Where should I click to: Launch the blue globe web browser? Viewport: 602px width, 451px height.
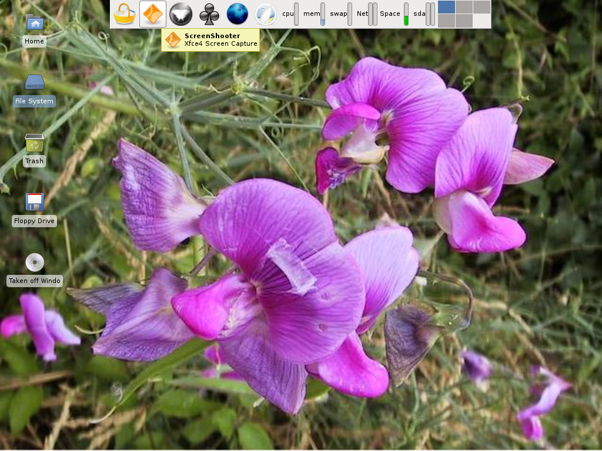pos(238,14)
